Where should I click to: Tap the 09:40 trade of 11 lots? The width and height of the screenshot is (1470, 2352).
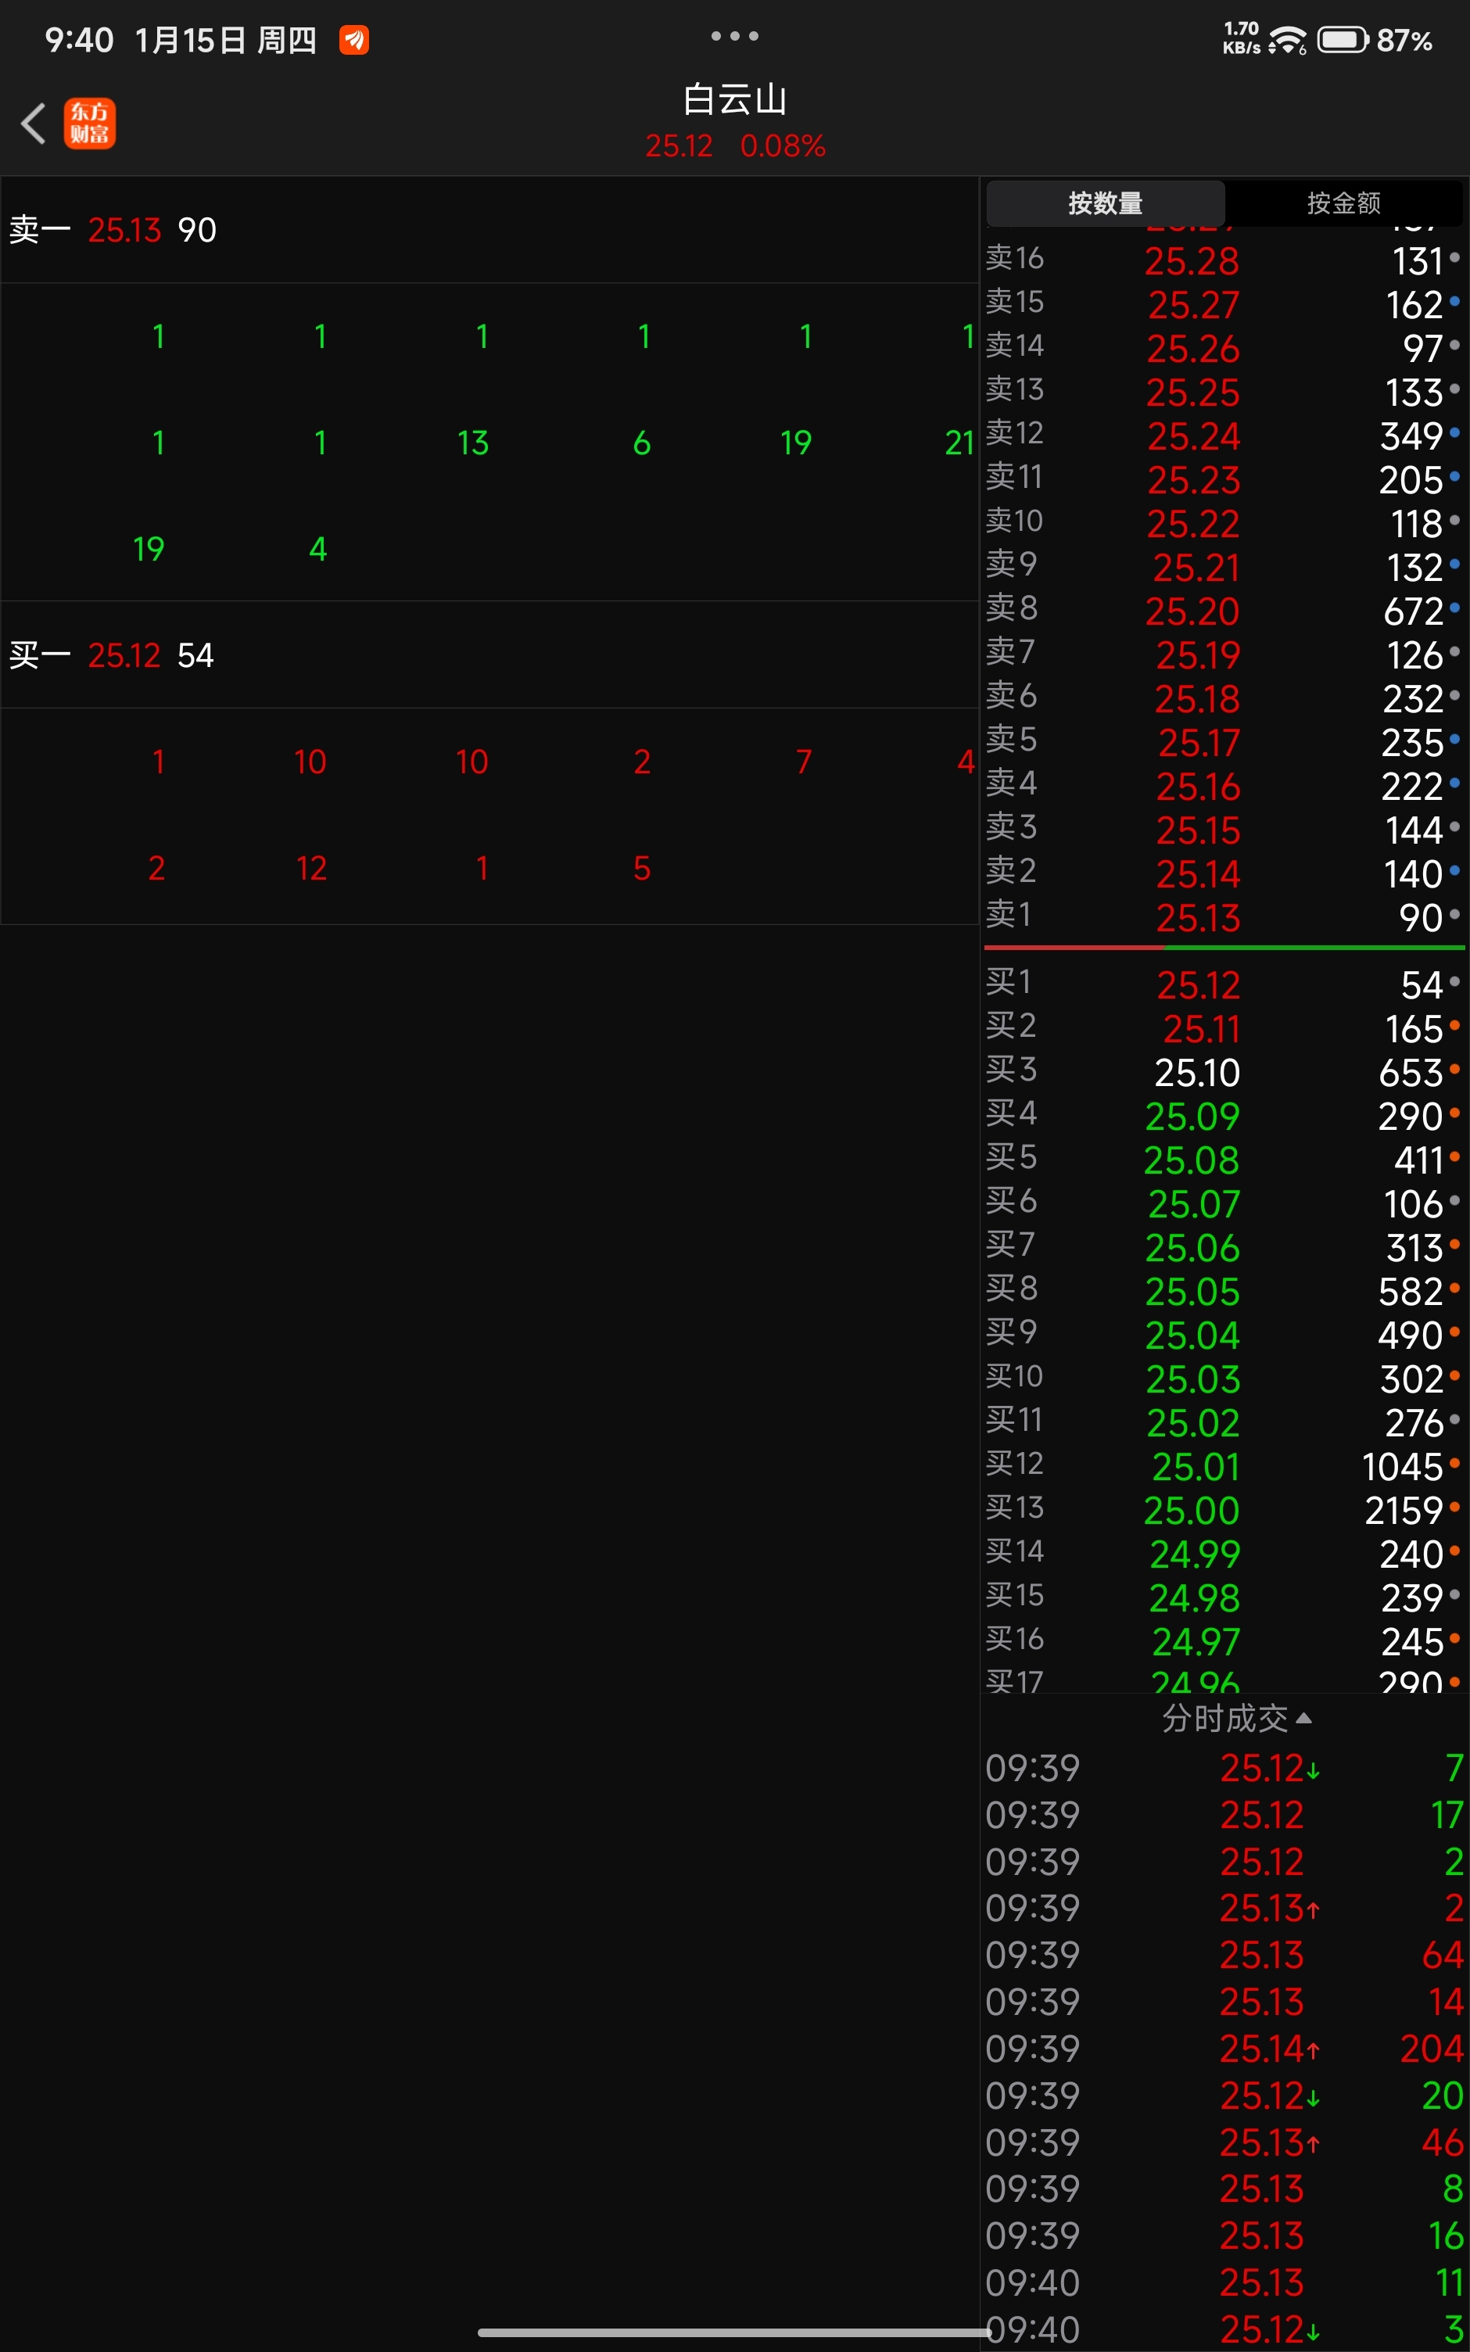(1224, 2282)
